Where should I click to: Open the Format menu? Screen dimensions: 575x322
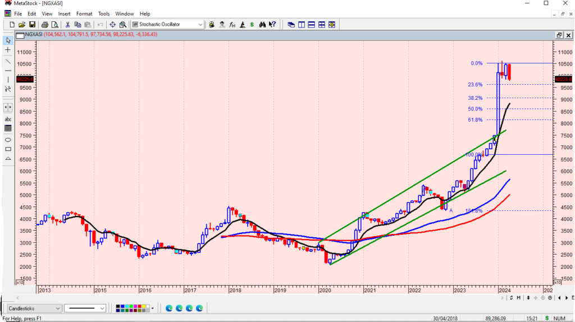(84, 13)
